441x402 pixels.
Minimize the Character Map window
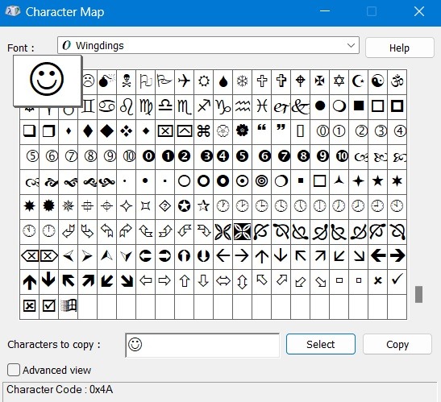coord(325,11)
